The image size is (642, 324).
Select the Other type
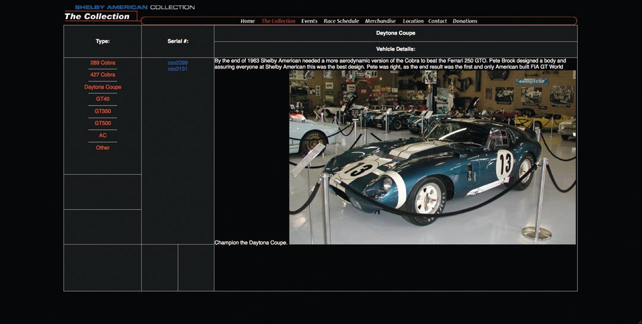103,147
